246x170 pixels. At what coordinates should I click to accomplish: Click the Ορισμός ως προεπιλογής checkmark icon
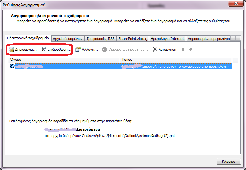point(104,49)
